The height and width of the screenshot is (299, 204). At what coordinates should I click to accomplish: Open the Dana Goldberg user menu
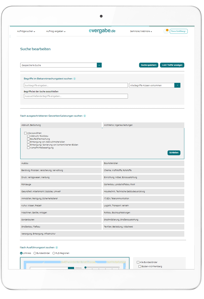pos(179,31)
